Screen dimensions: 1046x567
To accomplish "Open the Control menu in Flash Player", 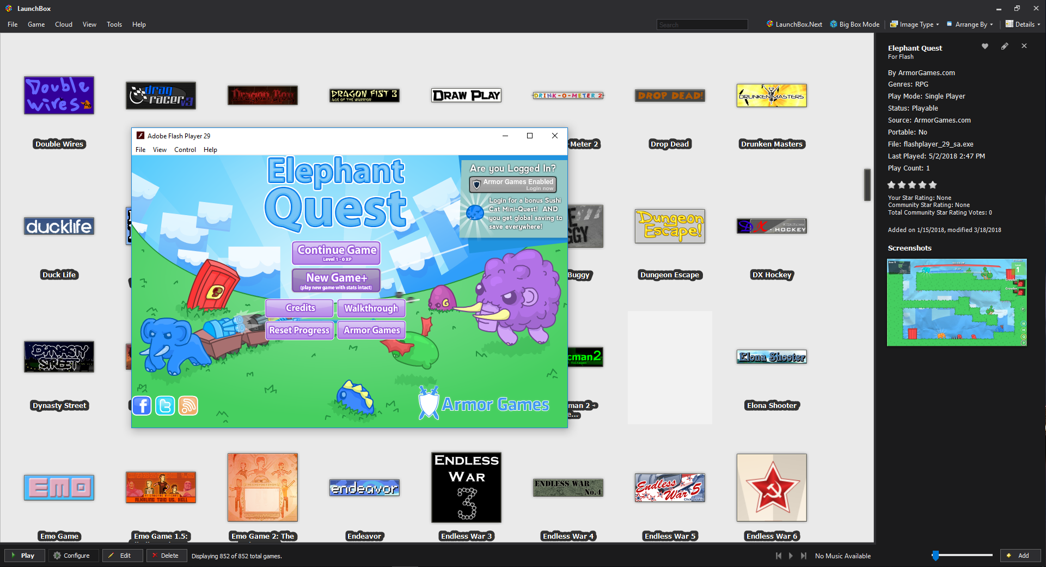I will pos(185,150).
